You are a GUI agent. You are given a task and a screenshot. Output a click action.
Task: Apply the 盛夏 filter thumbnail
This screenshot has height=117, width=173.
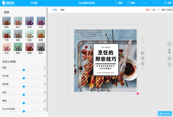(41, 34)
